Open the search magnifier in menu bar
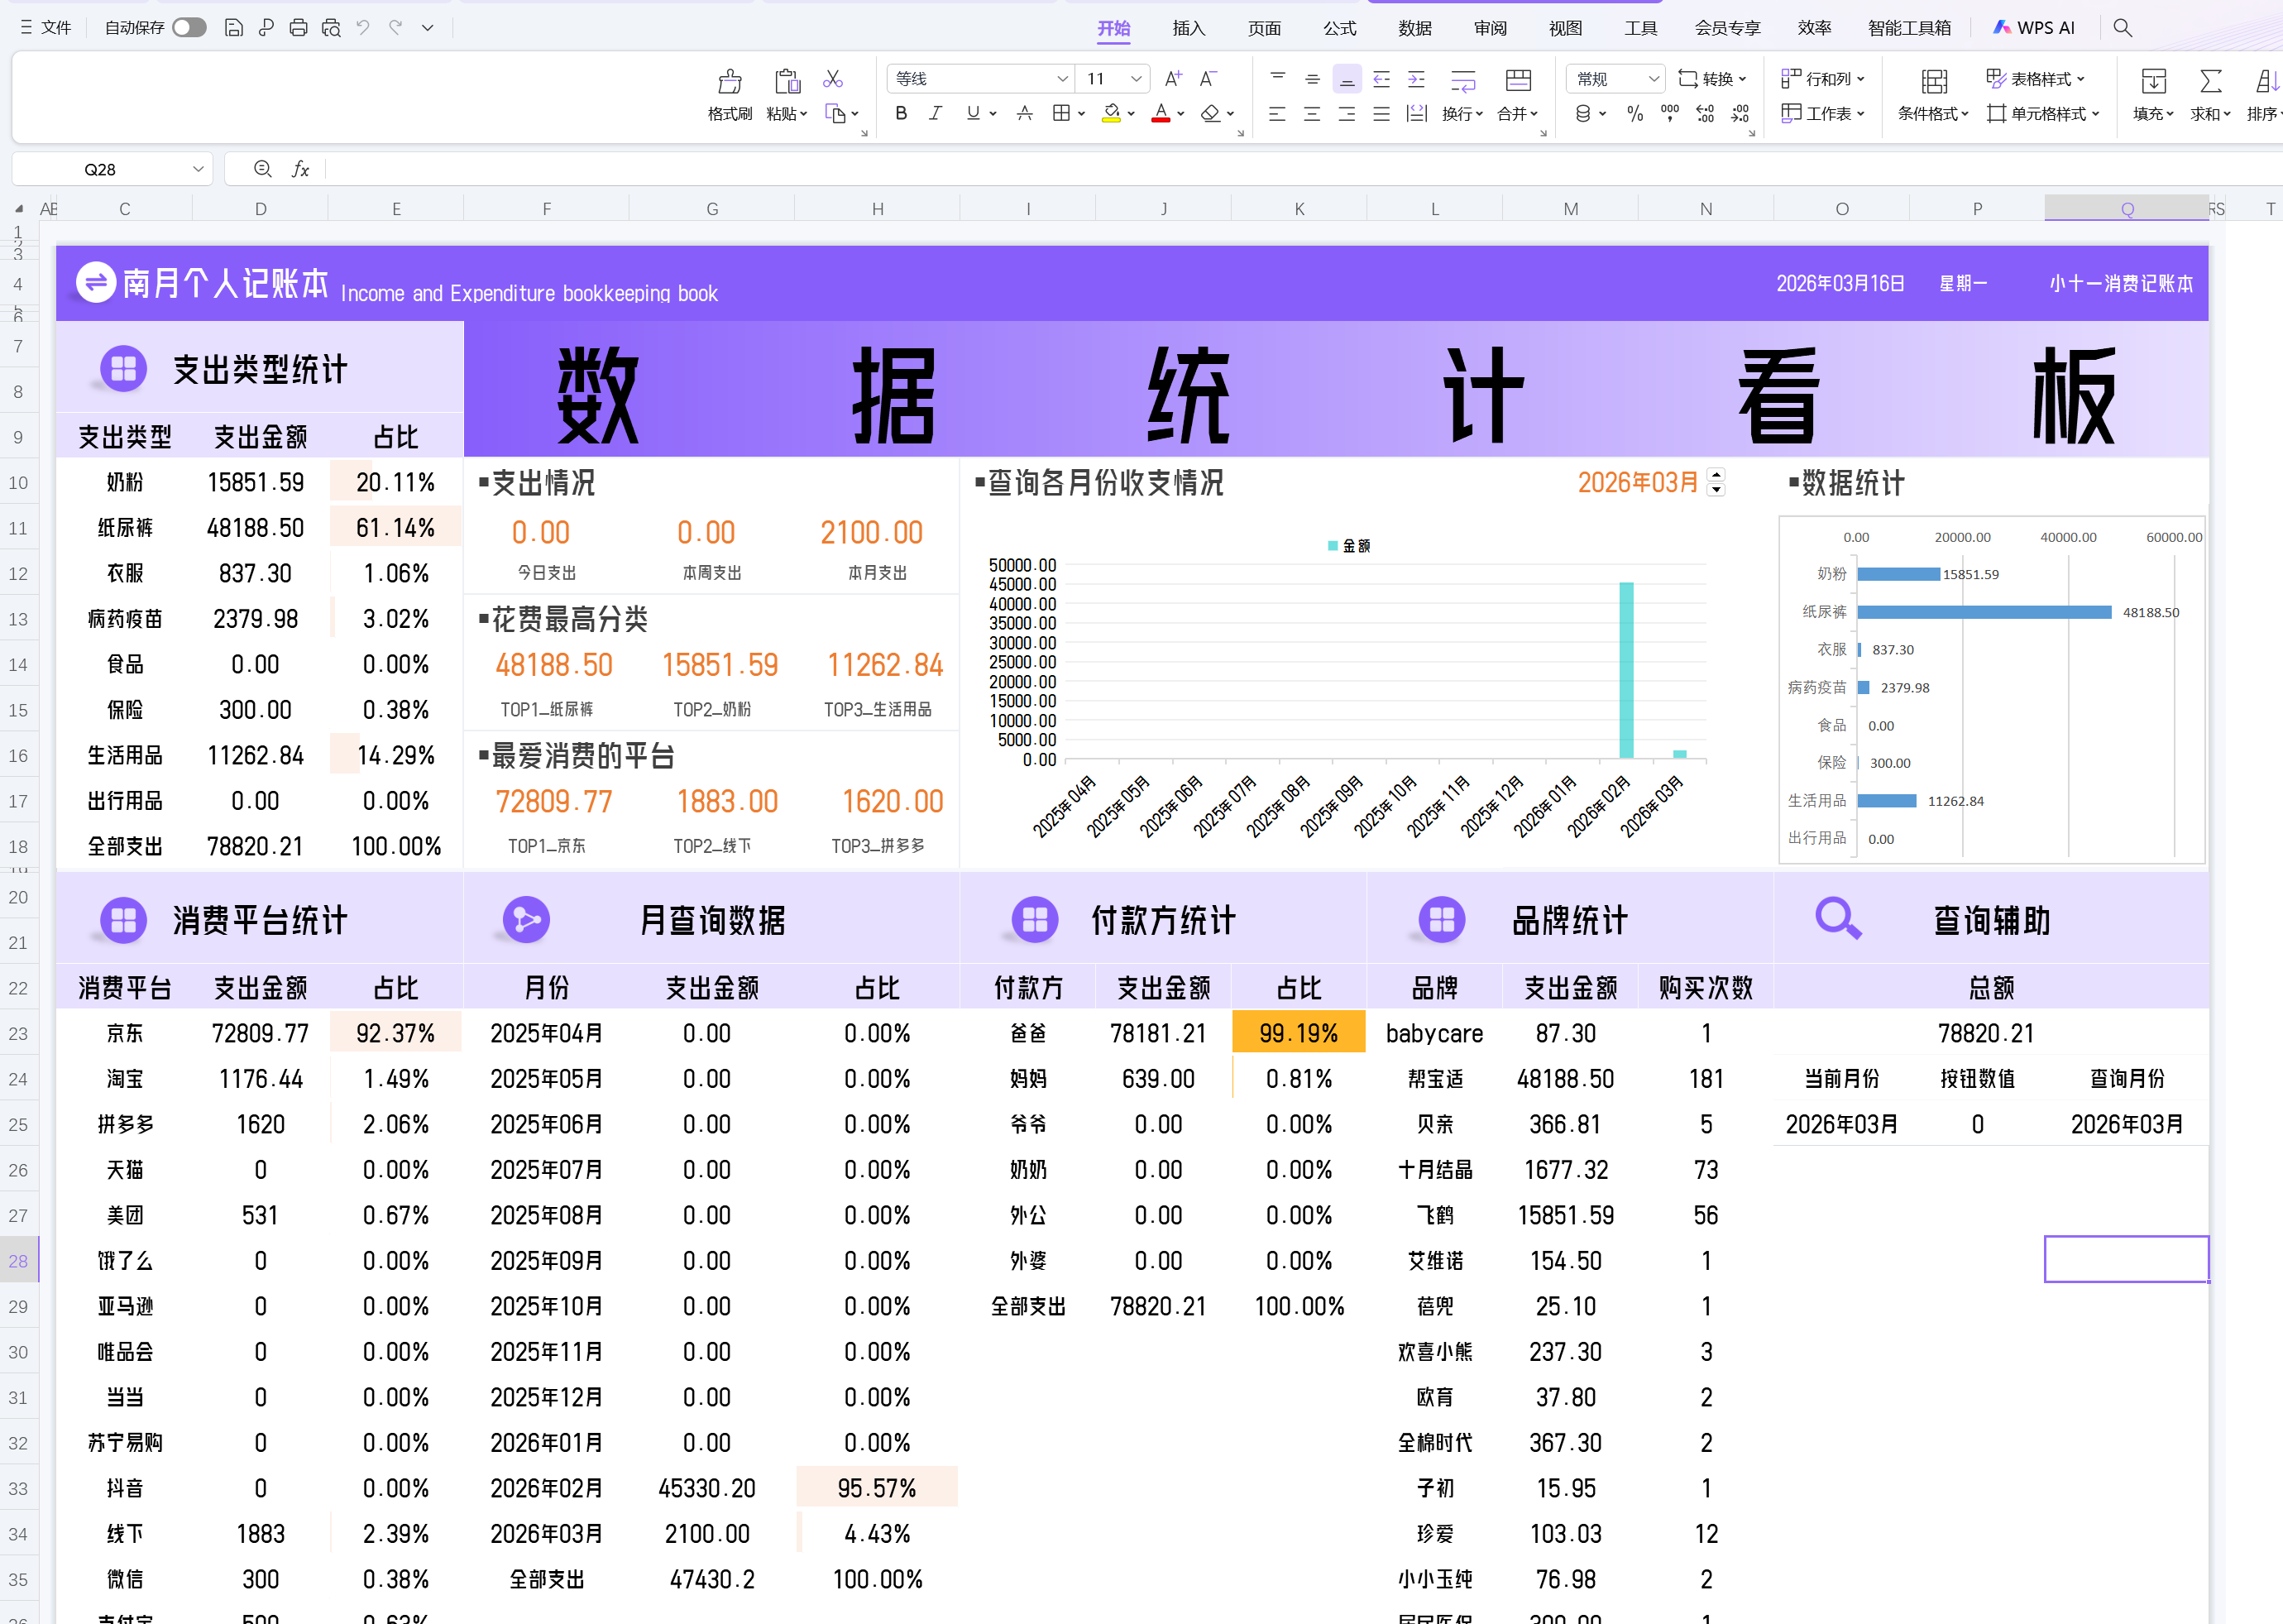The width and height of the screenshot is (2283, 1624). click(x=2122, y=28)
